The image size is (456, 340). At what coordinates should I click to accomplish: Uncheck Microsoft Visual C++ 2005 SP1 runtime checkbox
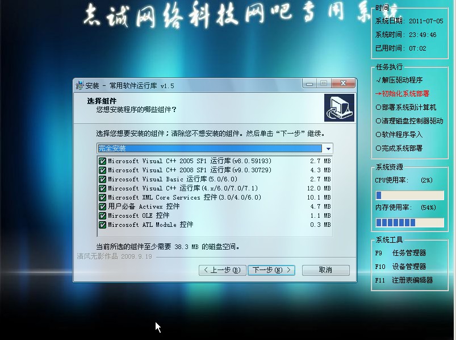(102, 161)
